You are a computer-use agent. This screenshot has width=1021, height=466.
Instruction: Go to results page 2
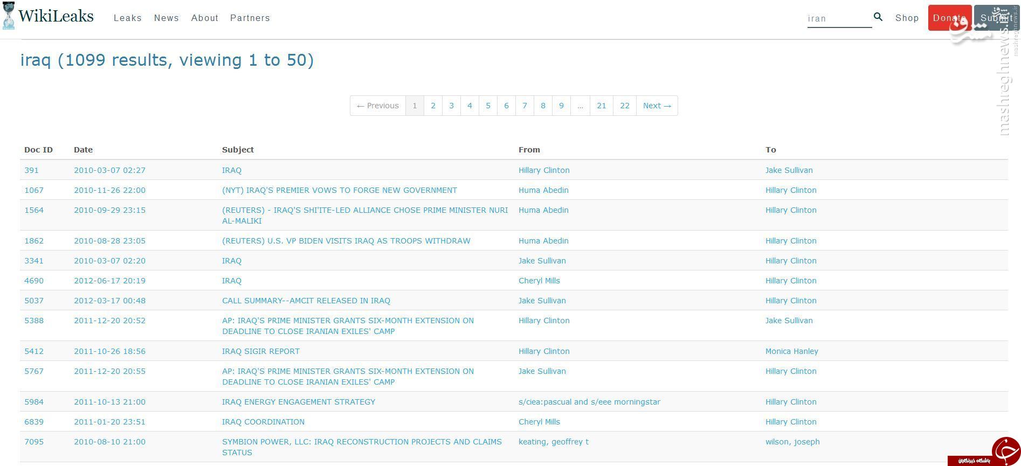[433, 106]
